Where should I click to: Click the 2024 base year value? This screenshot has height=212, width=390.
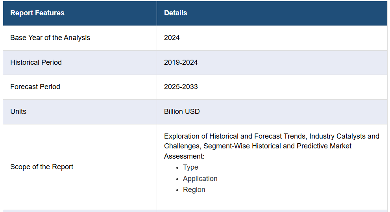172,38
